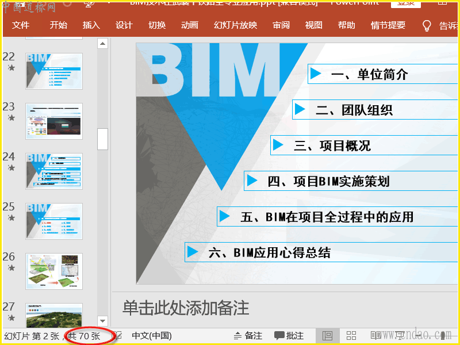Open the 帮助 help tab

pos(347,25)
